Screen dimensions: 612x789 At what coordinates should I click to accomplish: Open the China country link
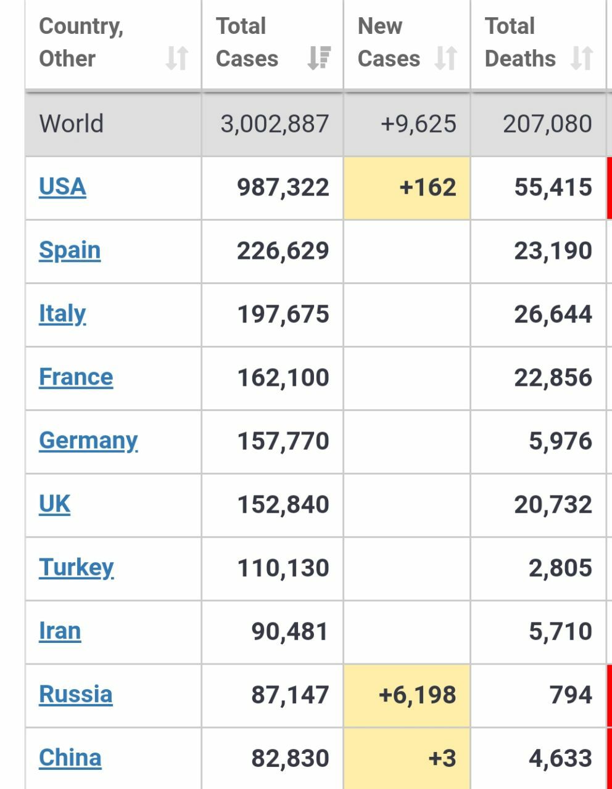tap(70, 758)
